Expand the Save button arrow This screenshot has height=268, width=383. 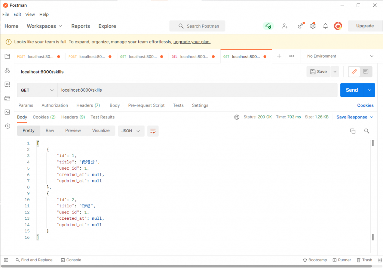tap(335, 71)
